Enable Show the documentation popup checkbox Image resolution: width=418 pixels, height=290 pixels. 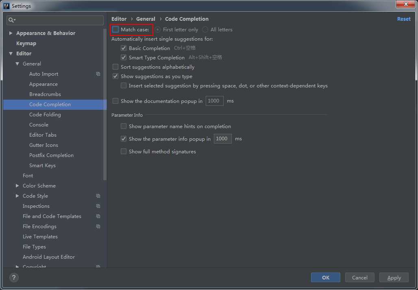tap(115, 101)
